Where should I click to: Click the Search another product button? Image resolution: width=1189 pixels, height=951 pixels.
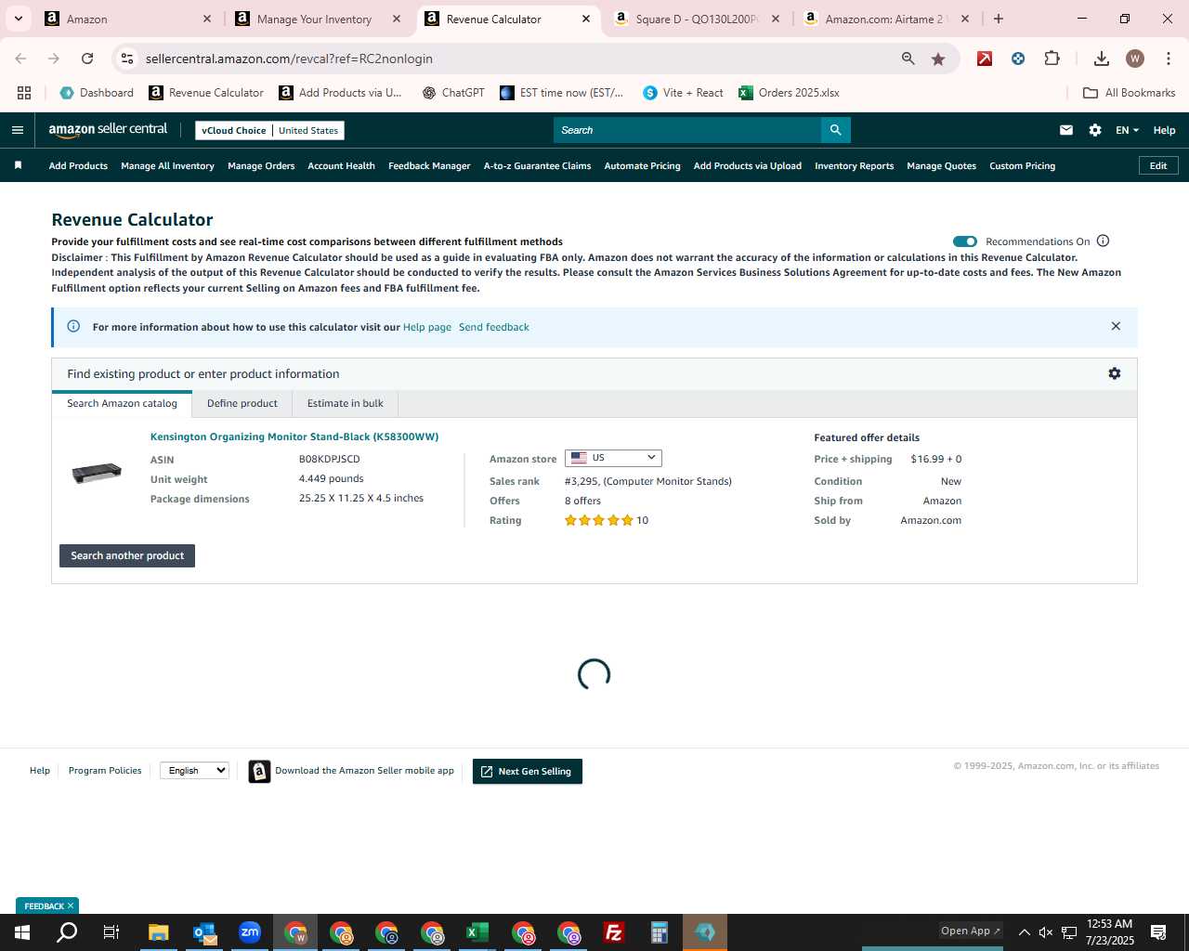point(127,555)
